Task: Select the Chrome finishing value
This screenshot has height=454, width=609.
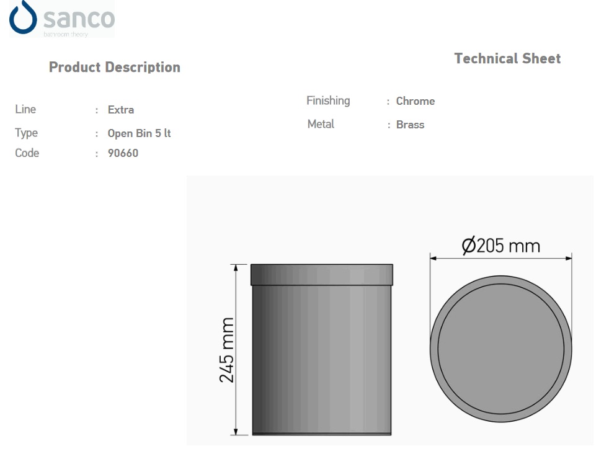Action: (416, 101)
